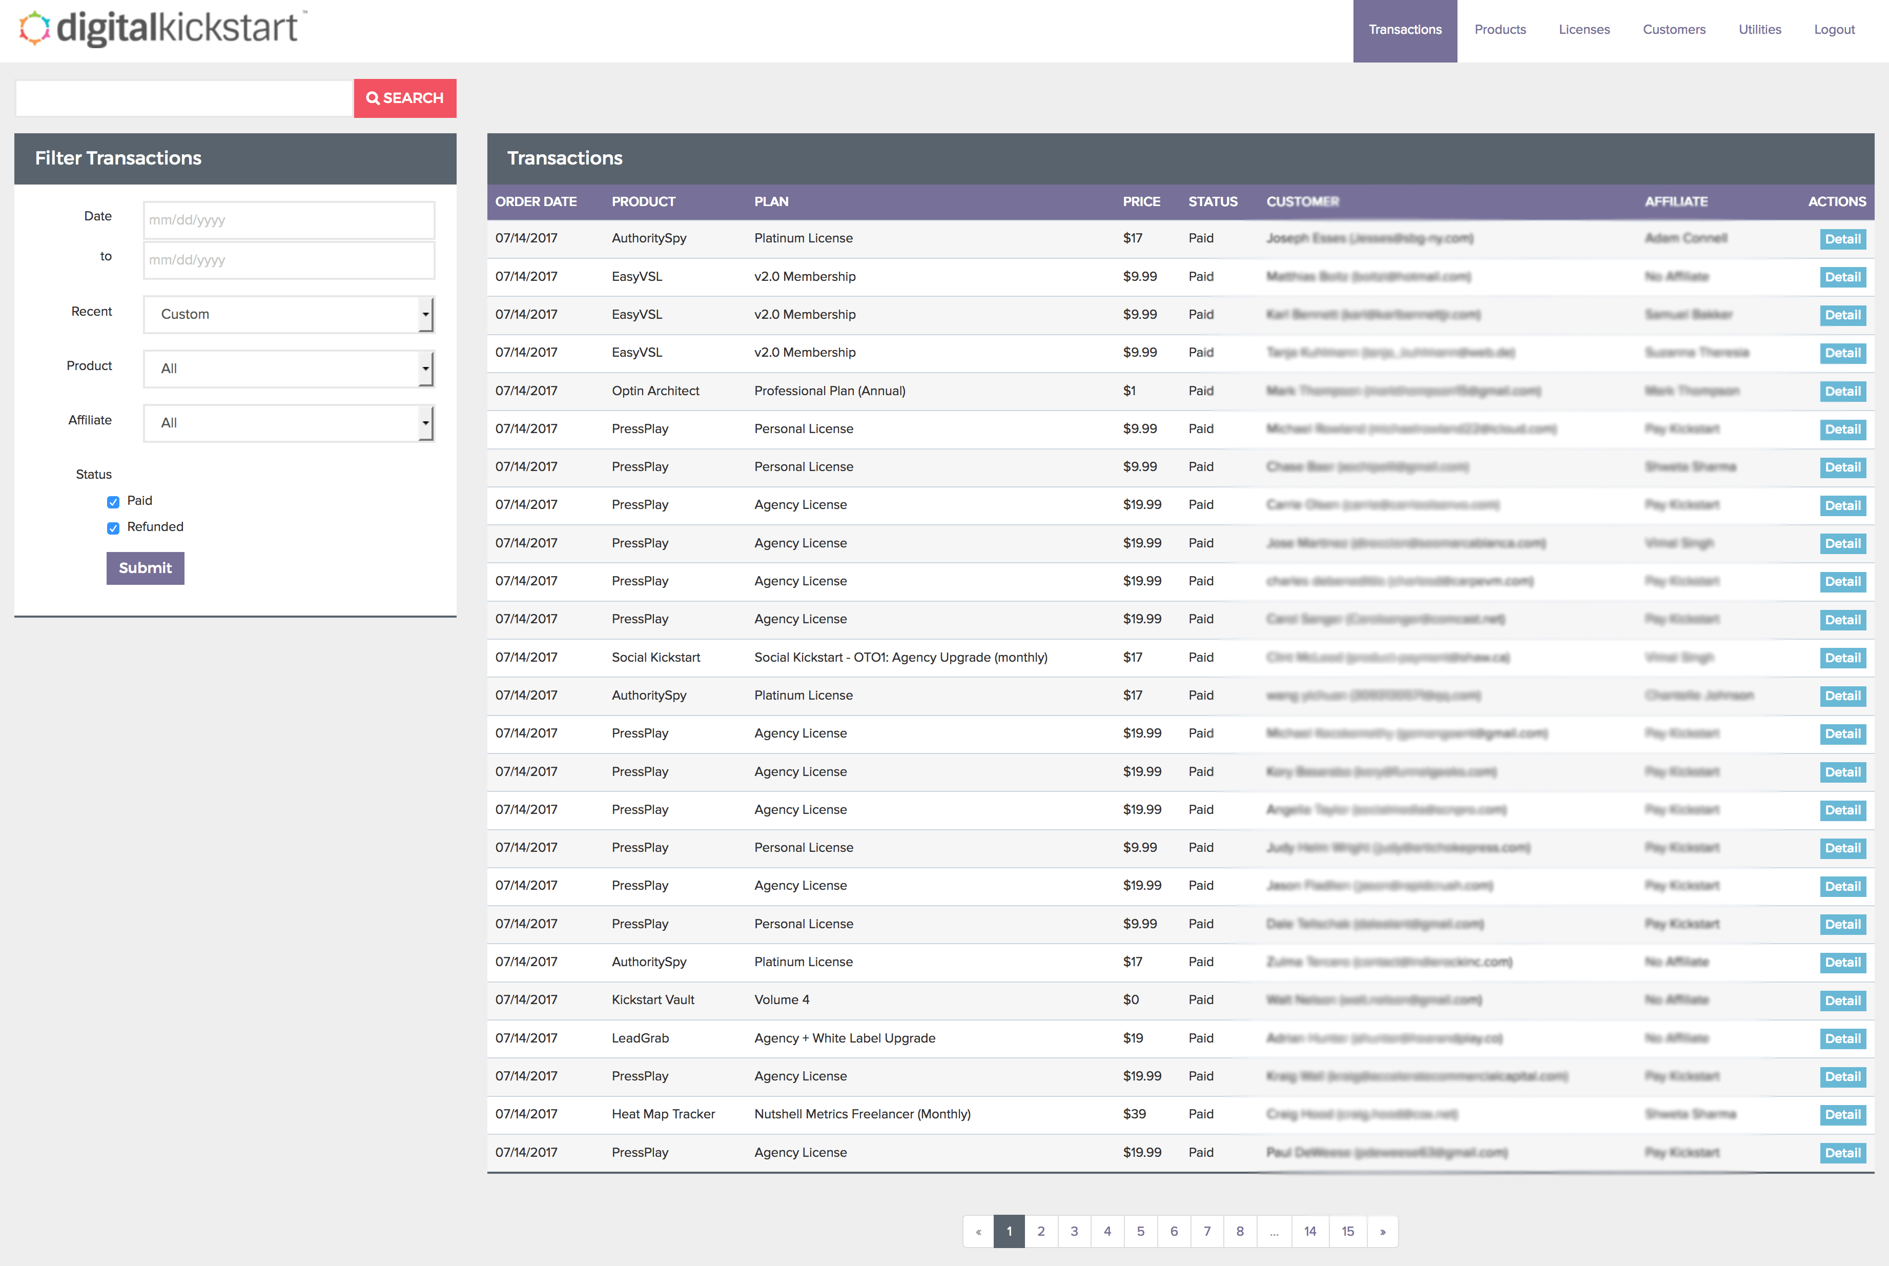1889x1266 pixels.
Task: Open the Affiliate filter dropdown
Action: click(x=289, y=422)
